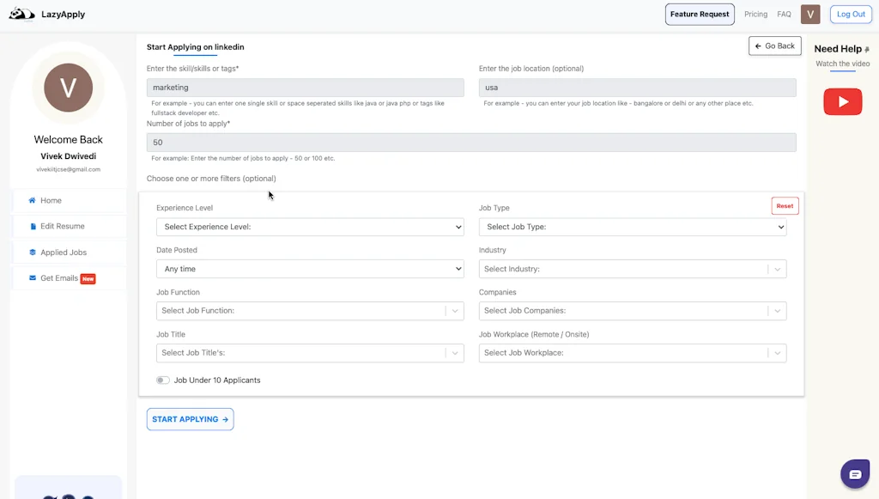Open the chat support bubble

[x=855, y=473]
